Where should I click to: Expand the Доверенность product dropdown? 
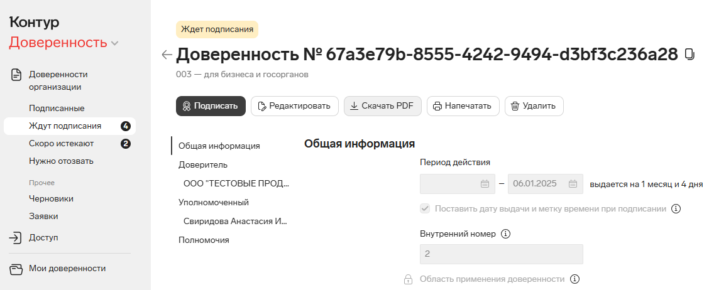[115, 43]
